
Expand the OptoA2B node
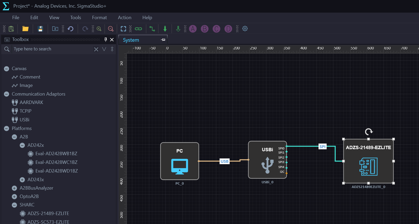click(x=14, y=197)
